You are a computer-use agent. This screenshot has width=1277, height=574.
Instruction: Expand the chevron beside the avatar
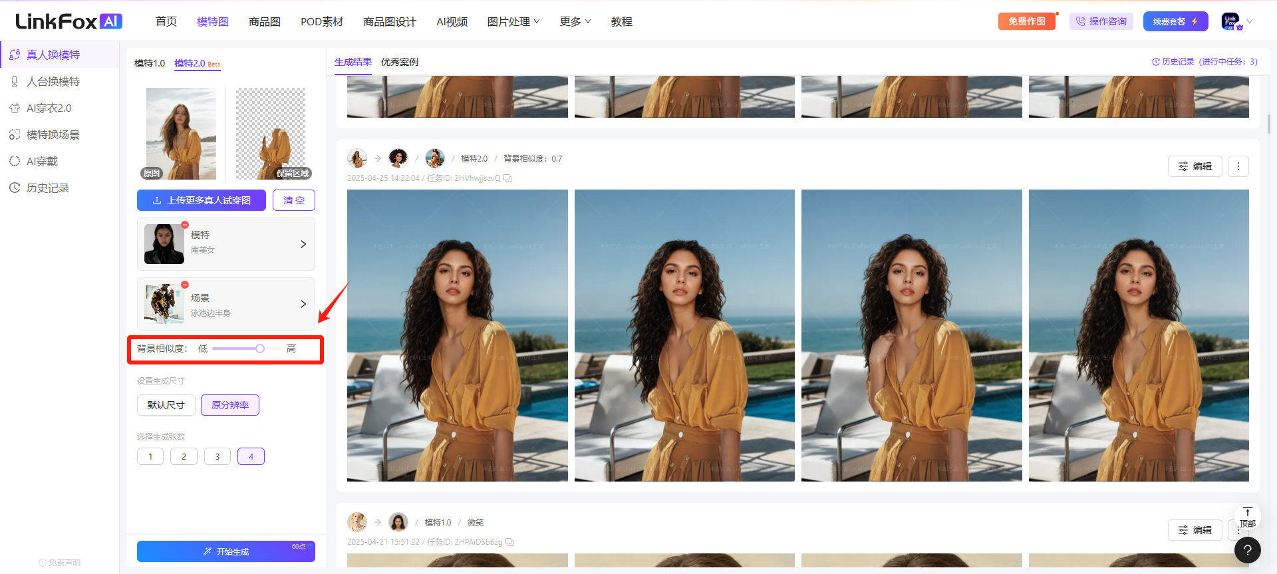click(1250, 21)
